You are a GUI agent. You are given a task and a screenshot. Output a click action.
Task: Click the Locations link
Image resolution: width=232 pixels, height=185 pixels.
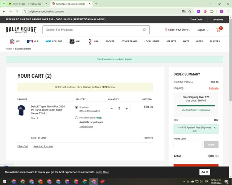[x=218, y=20]
